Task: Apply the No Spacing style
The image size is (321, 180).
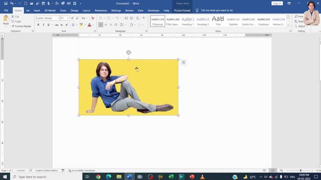Action: coord(173,21)
